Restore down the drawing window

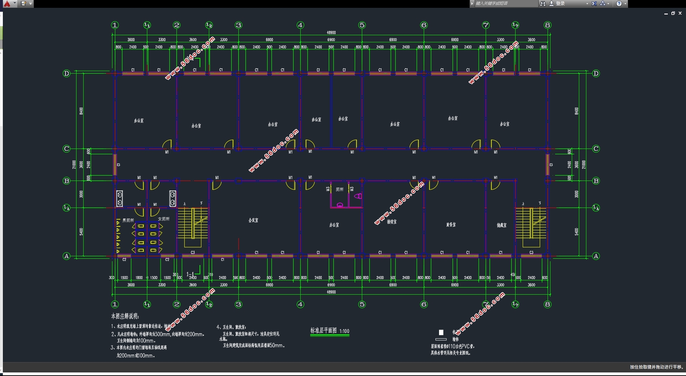[x=673, y=14]
